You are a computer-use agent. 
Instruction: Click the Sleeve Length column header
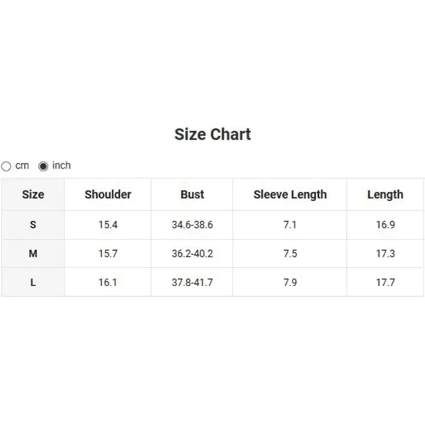[x=290, y=195]
